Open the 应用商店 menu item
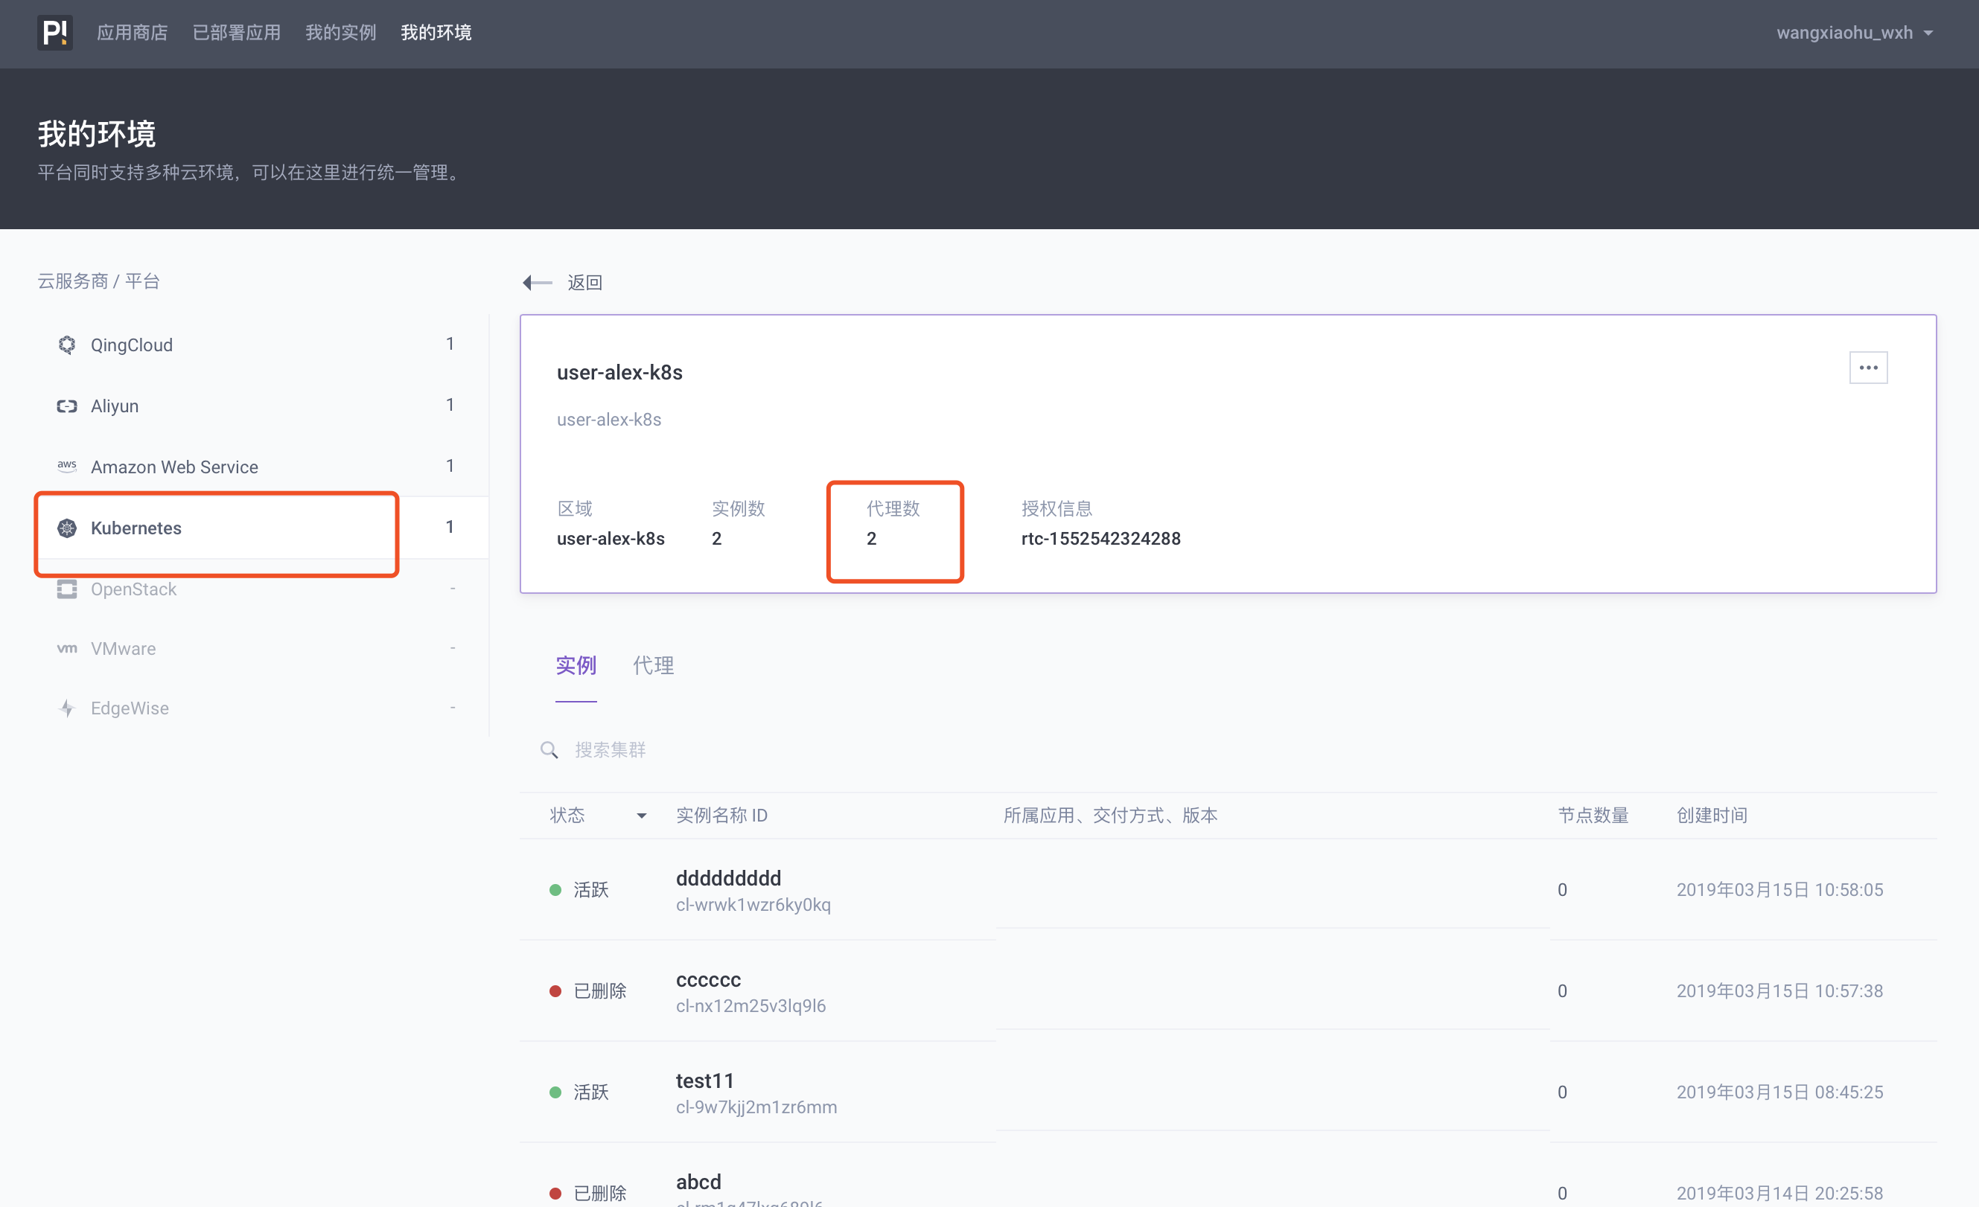Screen dimensions: 1979x1207 point(132,33)
